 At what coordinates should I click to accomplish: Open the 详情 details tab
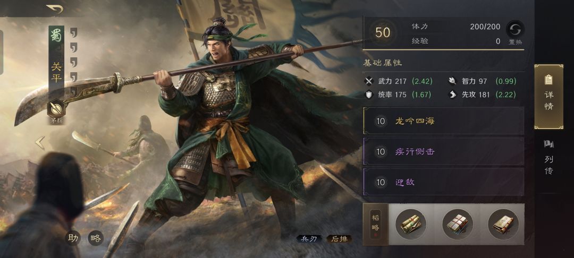coord(548,97)
